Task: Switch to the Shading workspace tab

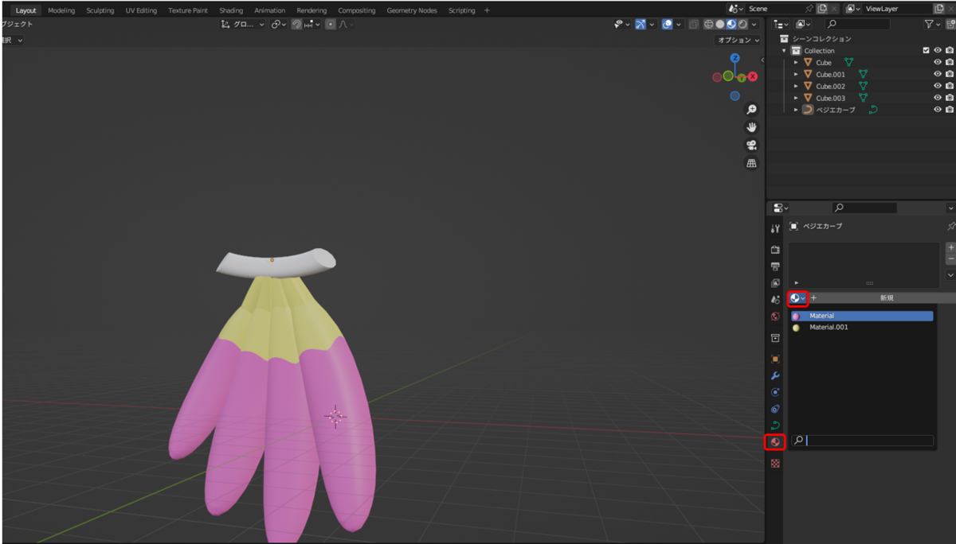Action: (x=231, y=10)
